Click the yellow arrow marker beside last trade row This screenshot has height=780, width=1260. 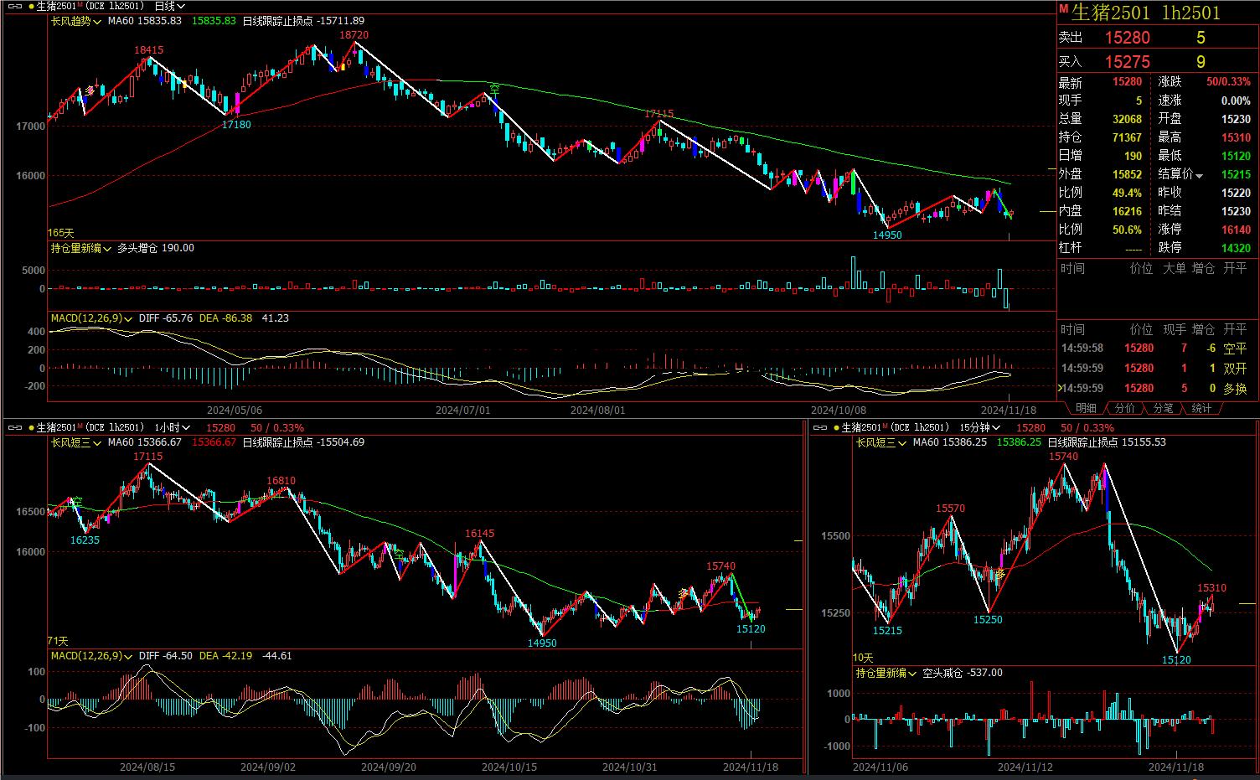point(1061,388)
